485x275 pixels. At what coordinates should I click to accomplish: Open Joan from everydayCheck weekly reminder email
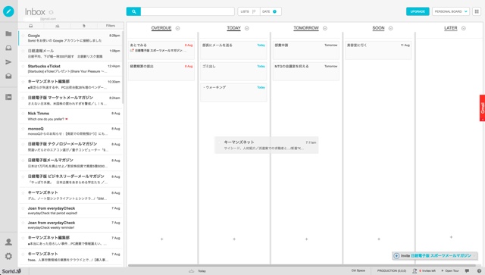(70, 225)
